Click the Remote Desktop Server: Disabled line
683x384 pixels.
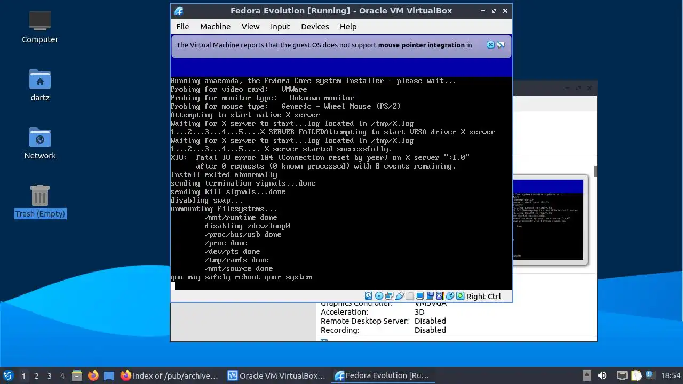[383, 321]
